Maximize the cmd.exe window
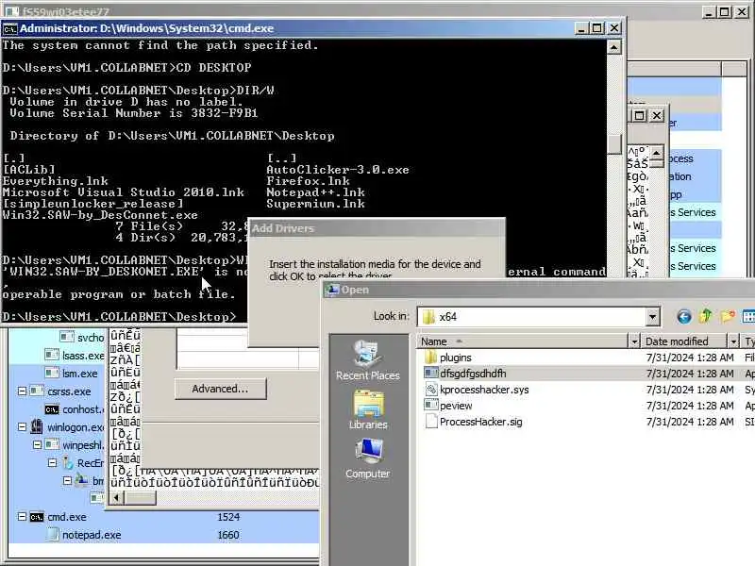The height and width of the screenshot is (566, 755). point(597,28)
